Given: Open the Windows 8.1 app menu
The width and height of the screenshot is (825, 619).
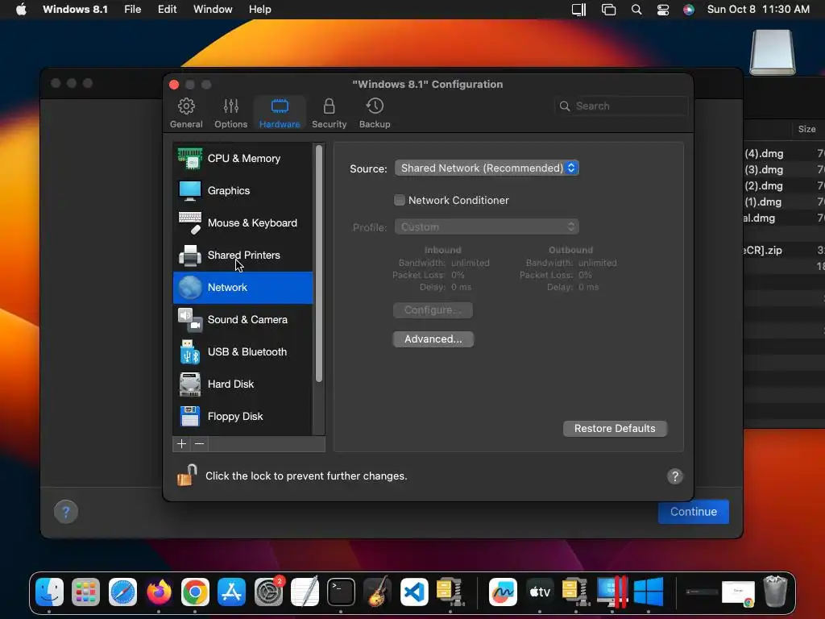Looking at the screenshot, I should [75, 10].
